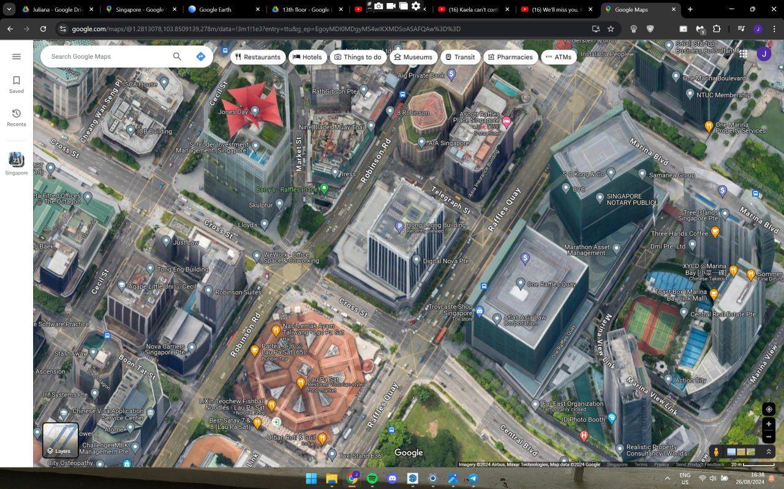Open the Saved places panel
Image resolution: width=784 pixels, height=489 pixels.
click(x=17, y=84)
